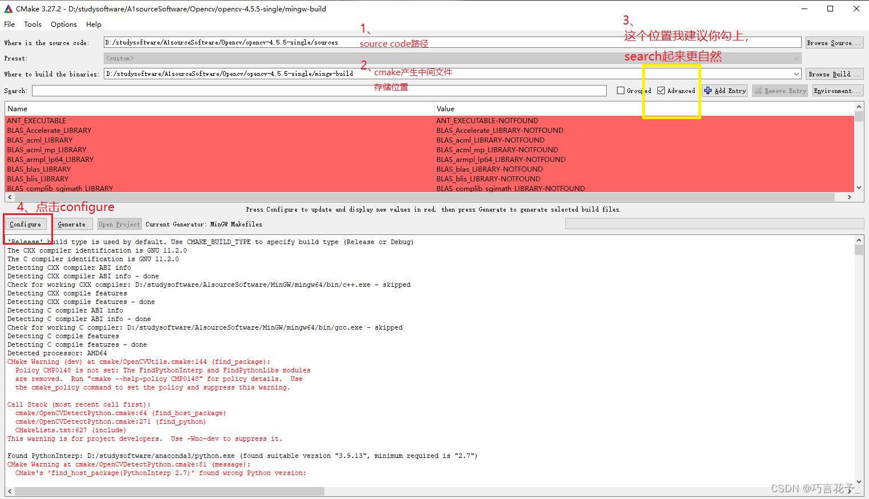
Task: Click the 'Found PythonInterp' log line
Action: pyautogui.click(x=242, y=456)
